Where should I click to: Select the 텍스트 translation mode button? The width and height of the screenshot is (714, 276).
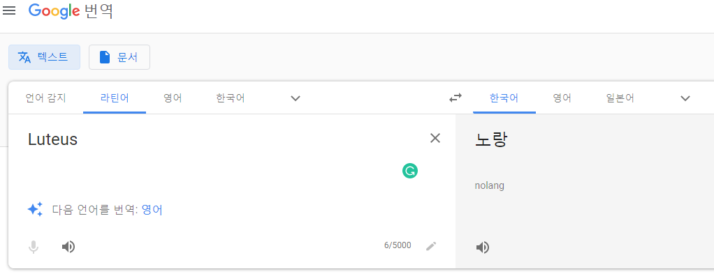[x=44, y=57]
